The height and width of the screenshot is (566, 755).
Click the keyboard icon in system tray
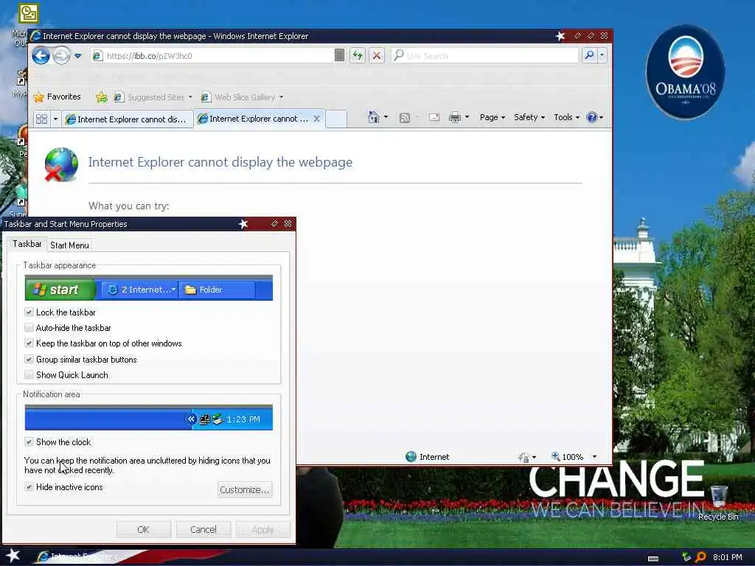(x=653, y=559)
